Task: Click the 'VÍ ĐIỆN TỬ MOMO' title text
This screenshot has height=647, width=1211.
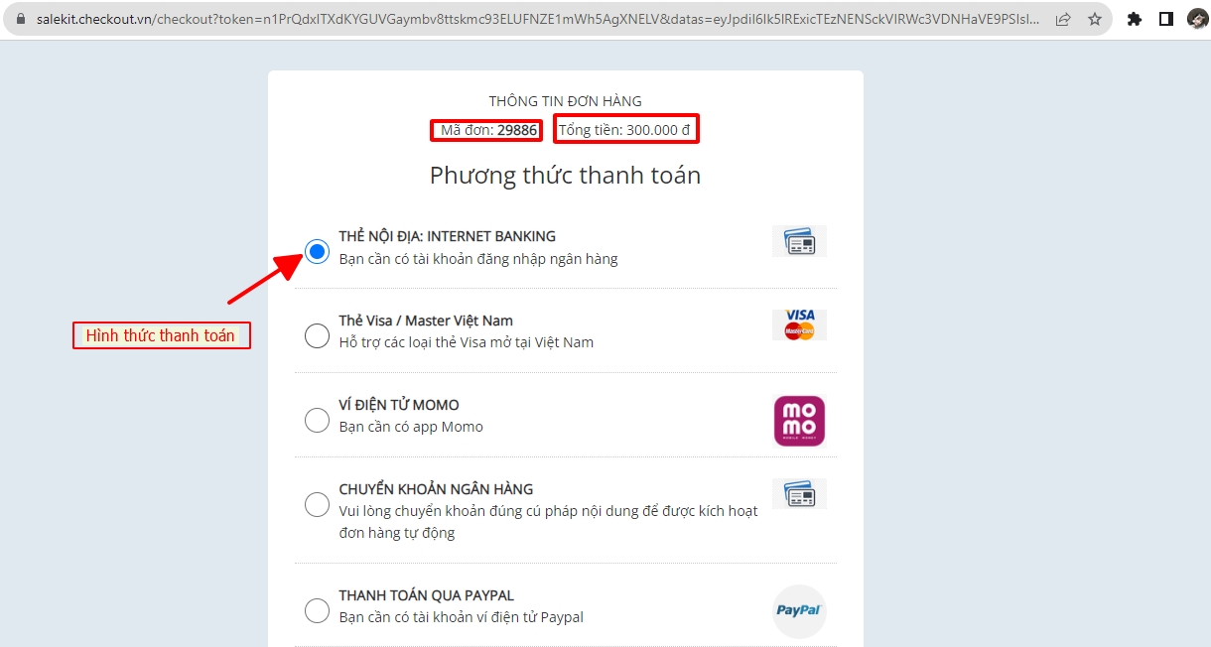Action: click(398, 405)
